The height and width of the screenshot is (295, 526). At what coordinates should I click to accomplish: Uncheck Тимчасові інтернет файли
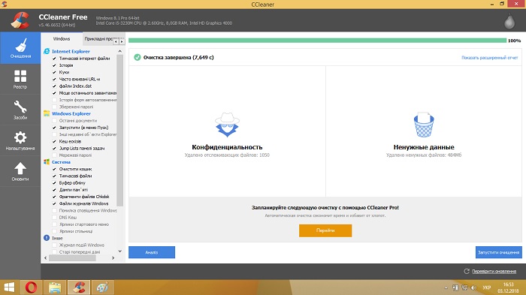point(54,59)
